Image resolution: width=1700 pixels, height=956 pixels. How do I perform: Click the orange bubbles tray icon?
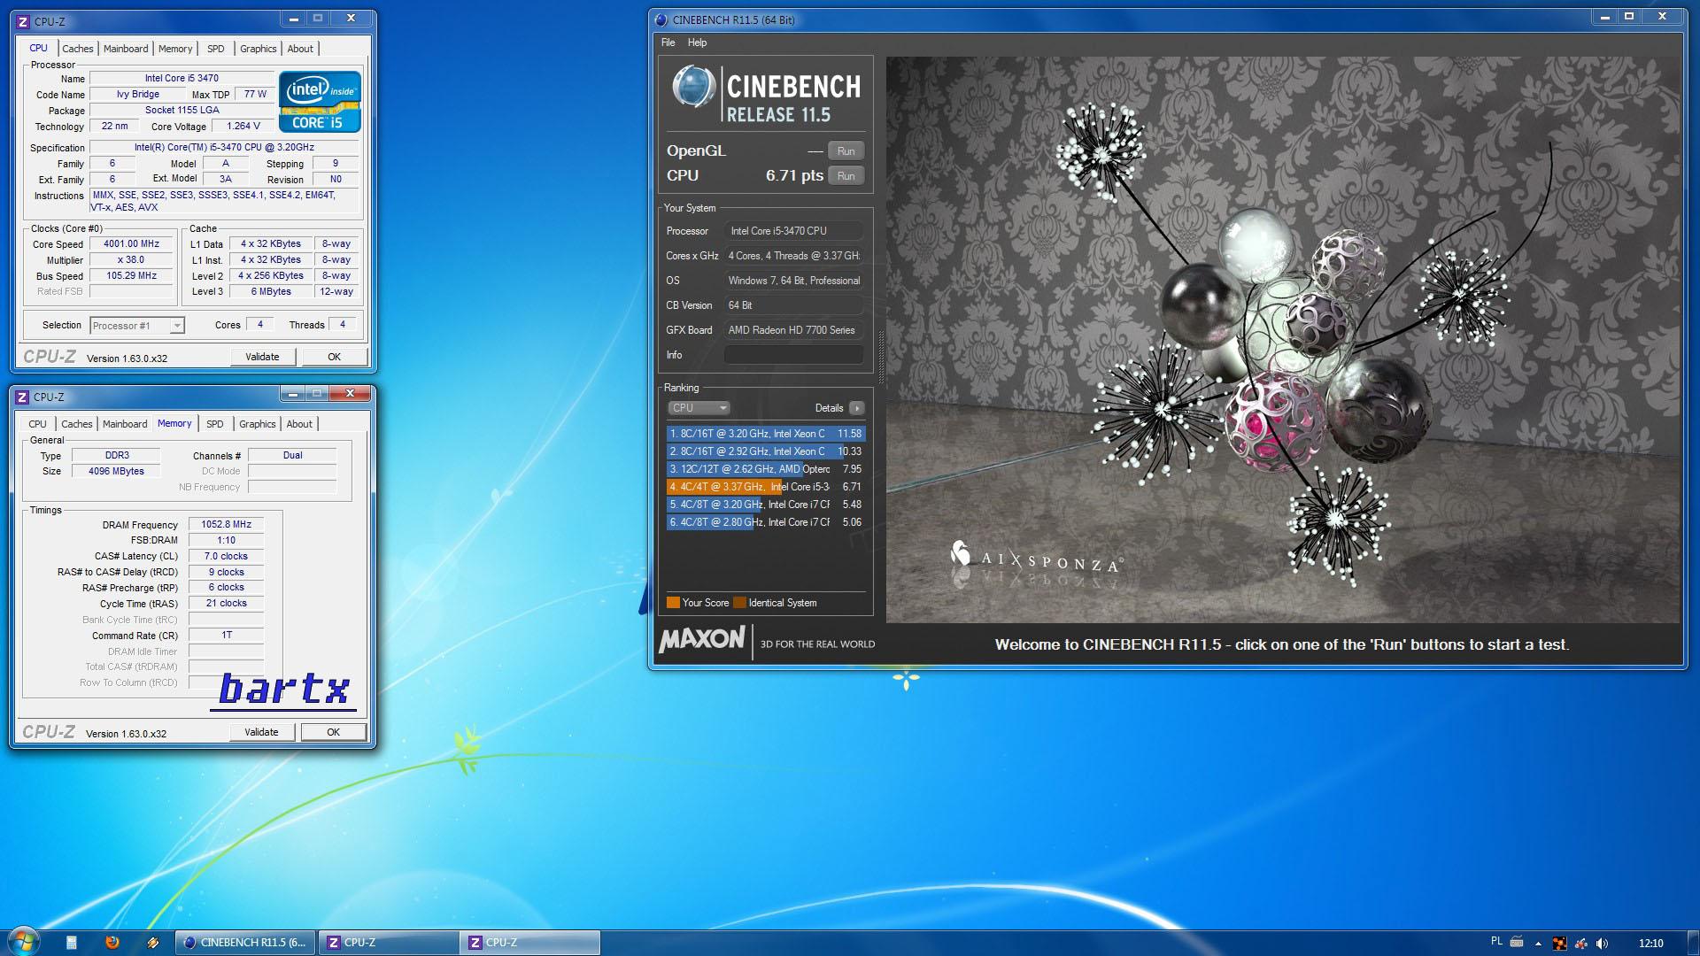click(1559, 944)
